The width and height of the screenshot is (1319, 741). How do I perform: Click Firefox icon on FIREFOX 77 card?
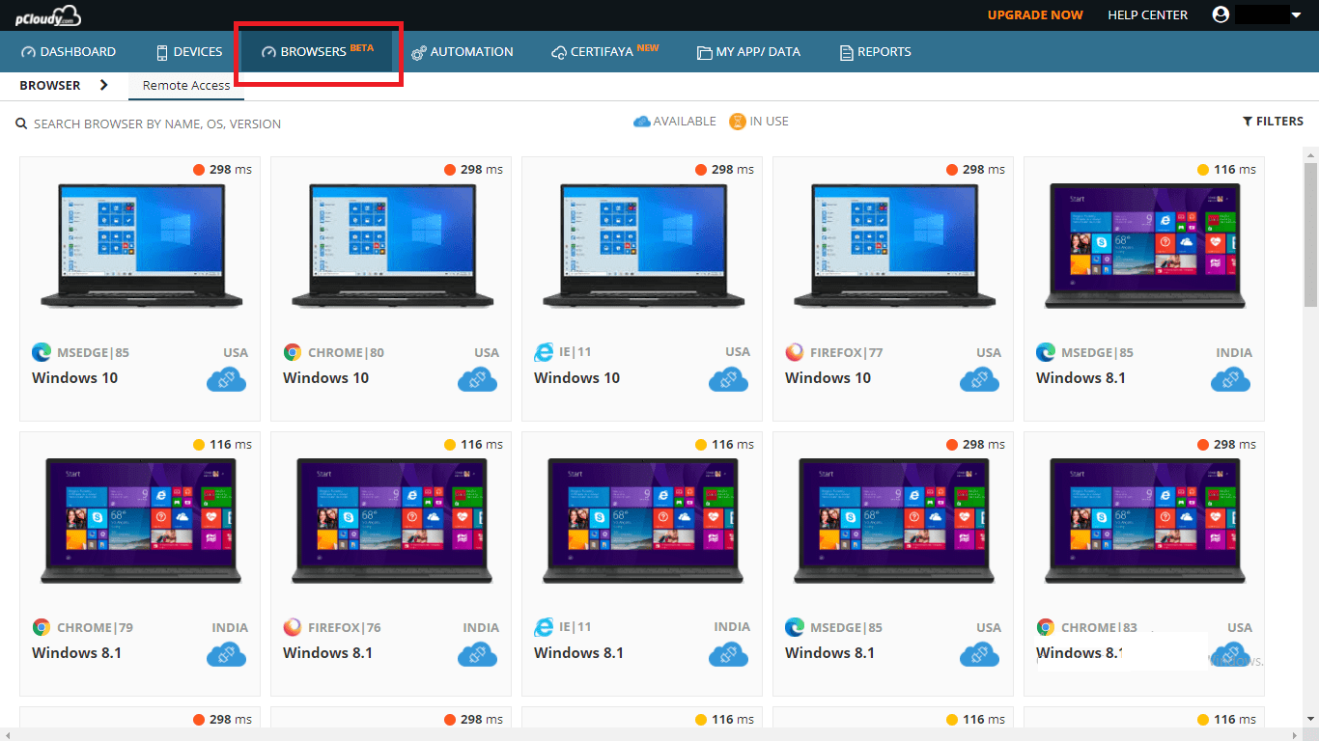click(795, 352)
